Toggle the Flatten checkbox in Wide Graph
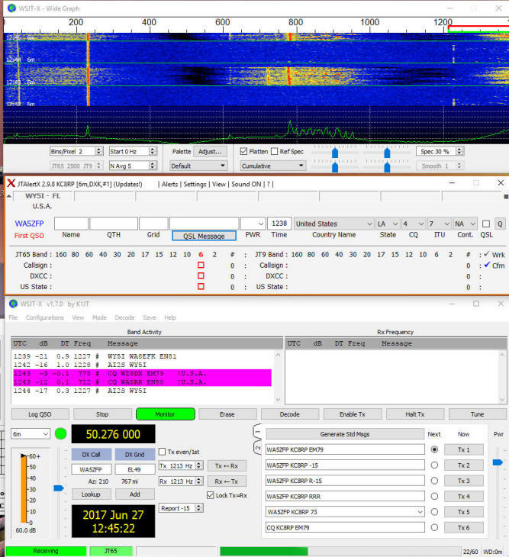 tap(243, 151)
